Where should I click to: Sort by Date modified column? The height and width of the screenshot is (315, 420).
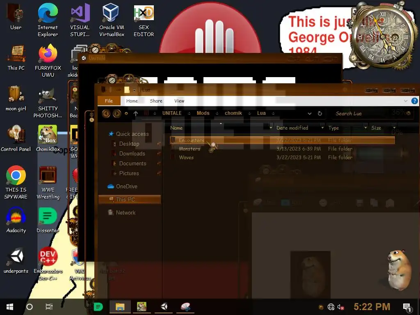pos(292,128)
